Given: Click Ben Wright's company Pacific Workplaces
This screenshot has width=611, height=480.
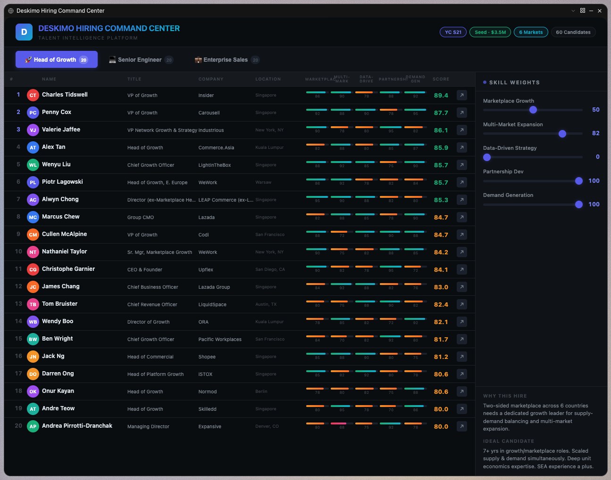Looking at the screenshot, I should point(220,340).
